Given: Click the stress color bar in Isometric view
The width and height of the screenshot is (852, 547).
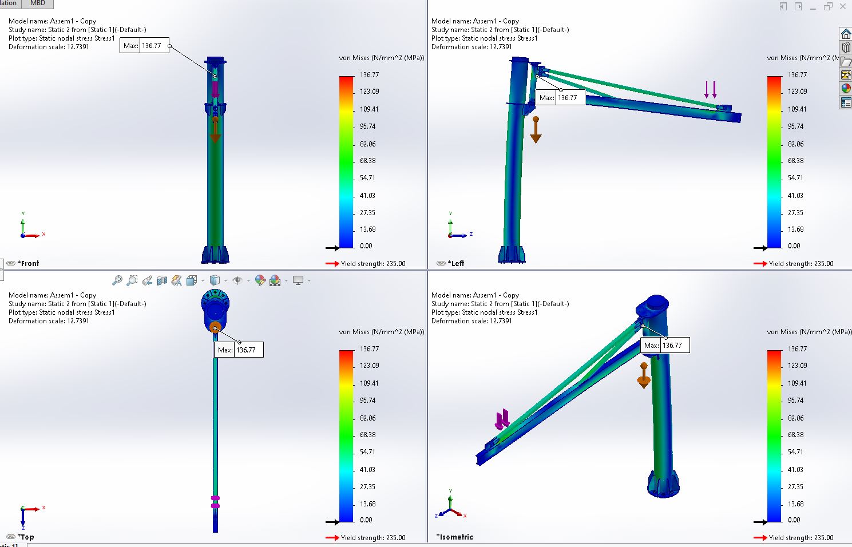Looking at the screenshot, I should 775,436.
